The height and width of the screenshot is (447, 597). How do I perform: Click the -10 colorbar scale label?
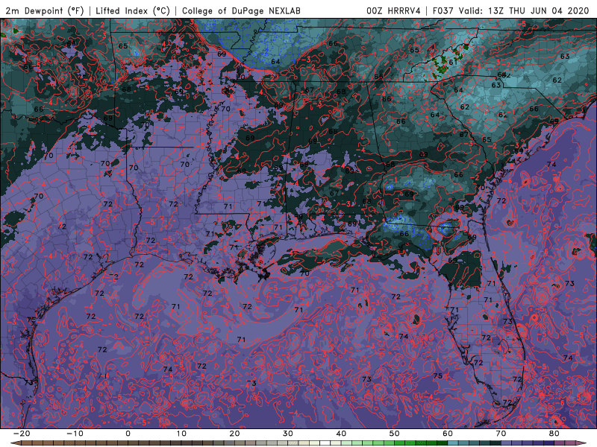[x=75, y=434]
